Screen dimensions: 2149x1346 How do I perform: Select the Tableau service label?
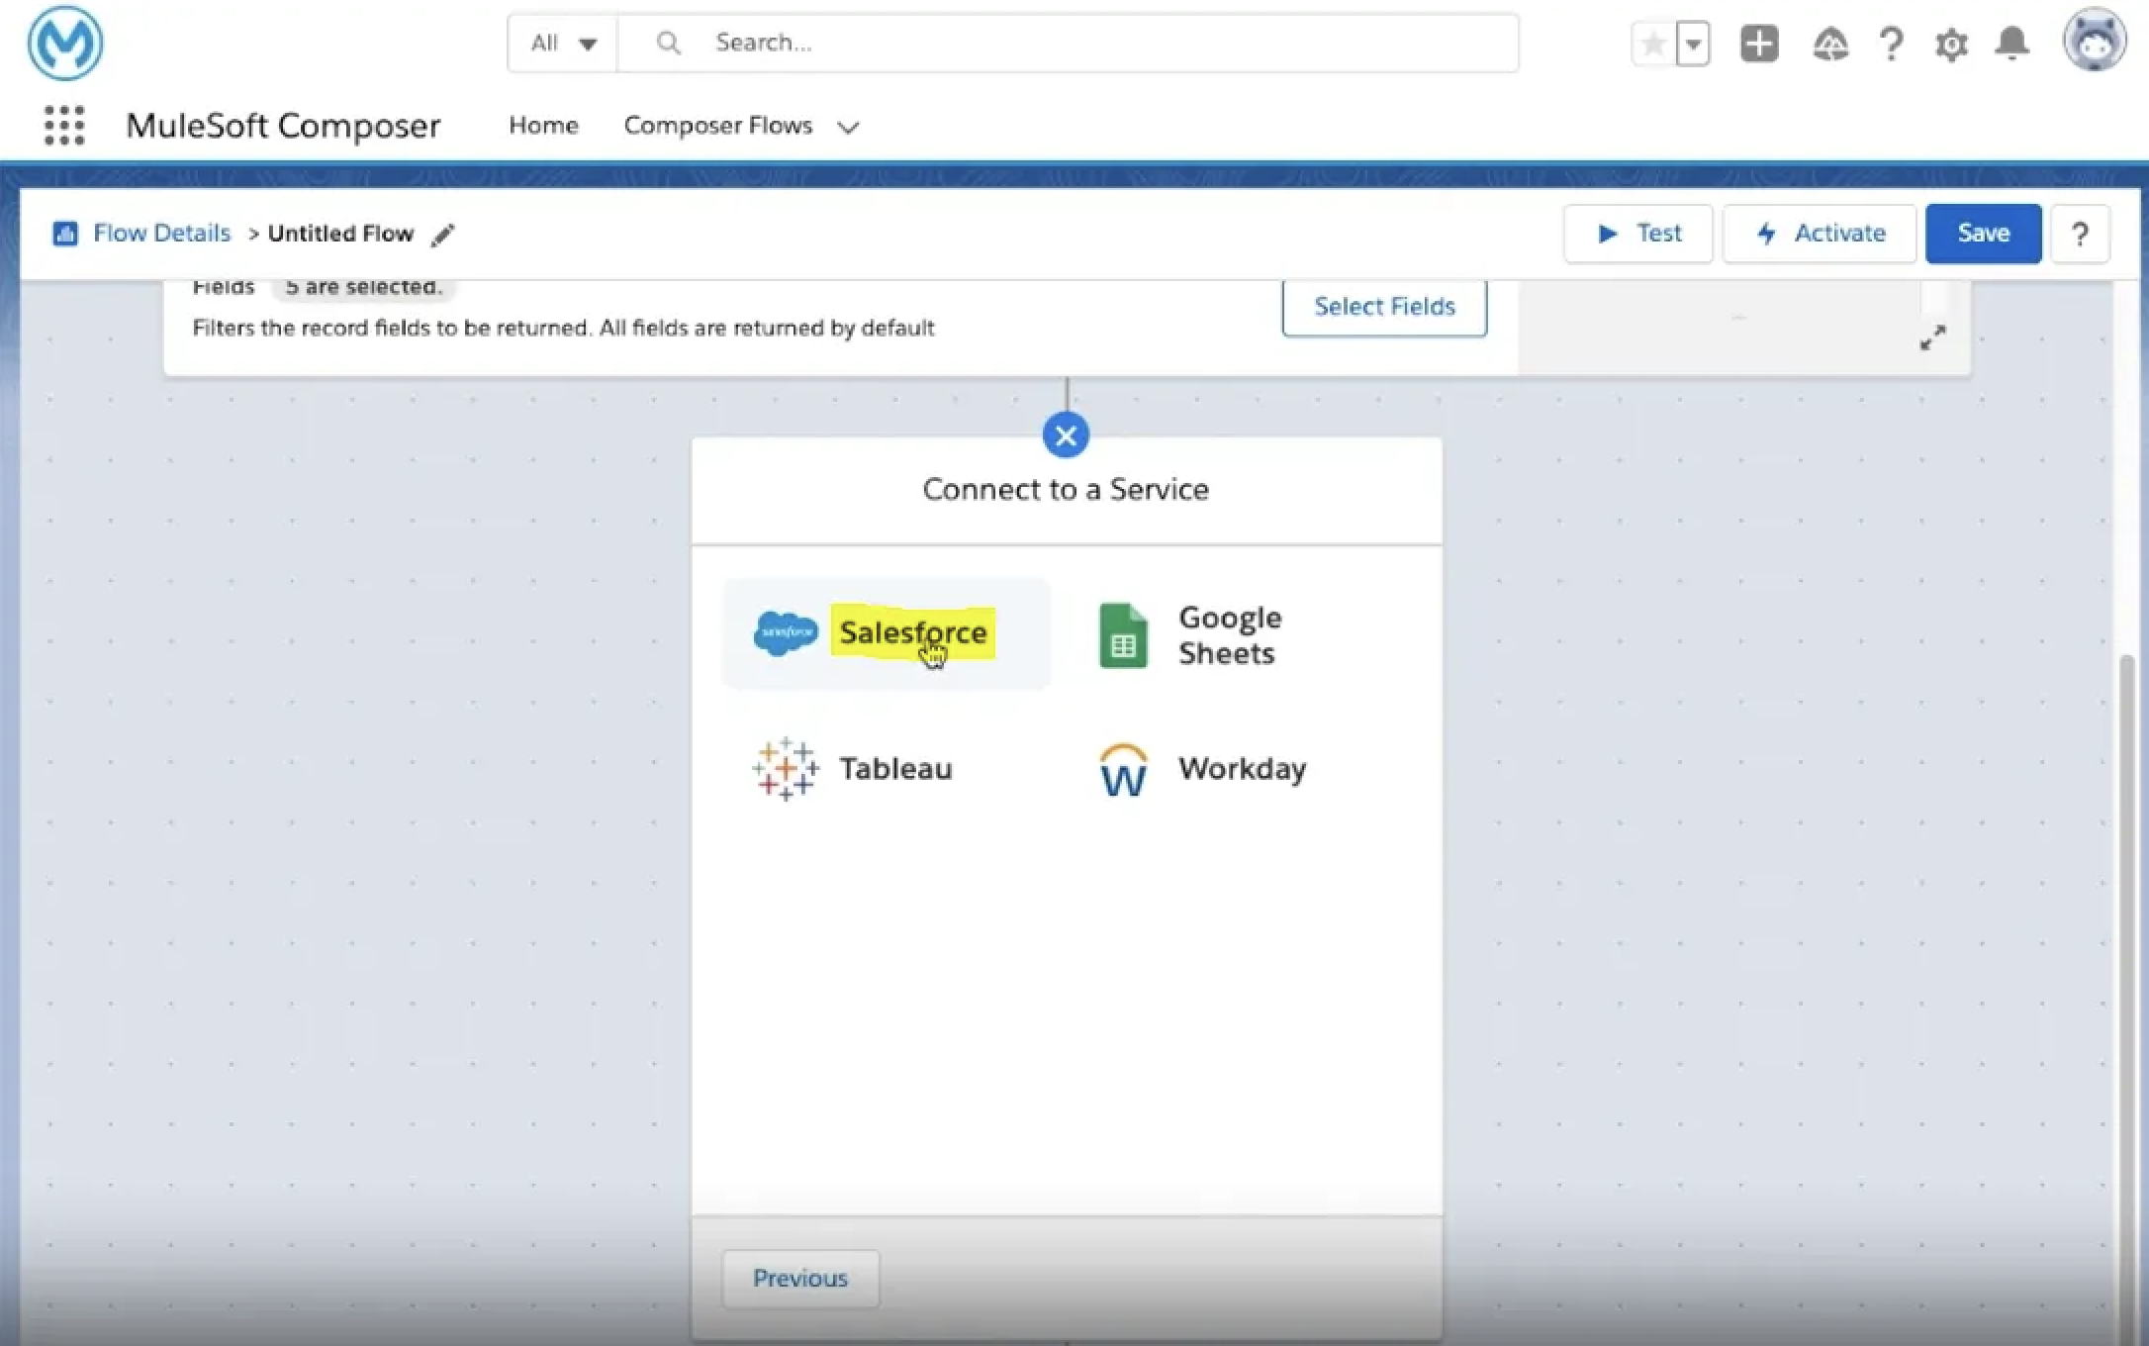[895, 769]
